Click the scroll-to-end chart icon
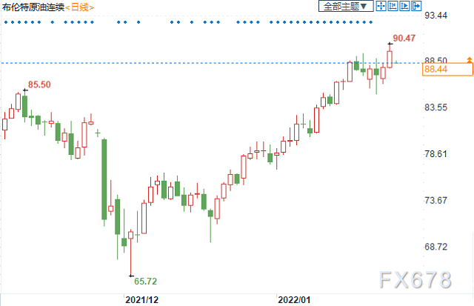Viewport: 474px width, 306px height. (x=402, y=7)
